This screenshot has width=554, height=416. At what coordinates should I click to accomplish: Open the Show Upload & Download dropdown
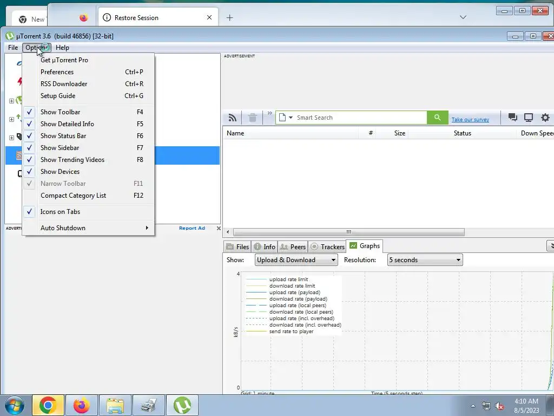click(x=296, y=260)
